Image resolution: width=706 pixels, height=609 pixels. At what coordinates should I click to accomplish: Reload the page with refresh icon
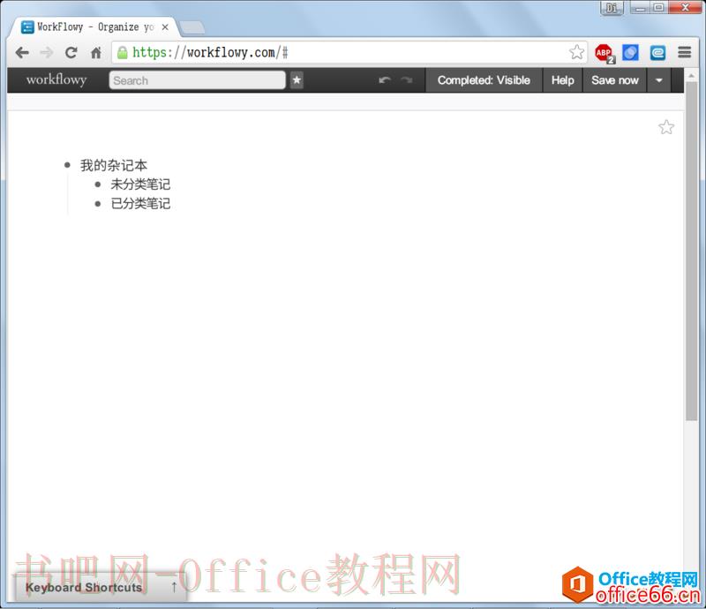pos(71,53)
